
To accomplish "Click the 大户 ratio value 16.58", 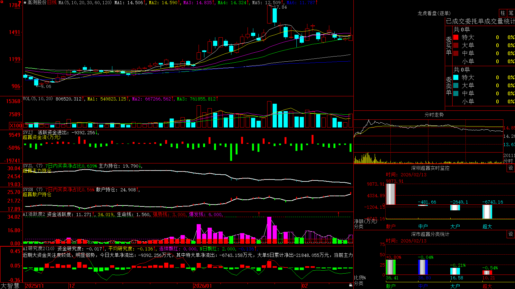I will (456, 278).
